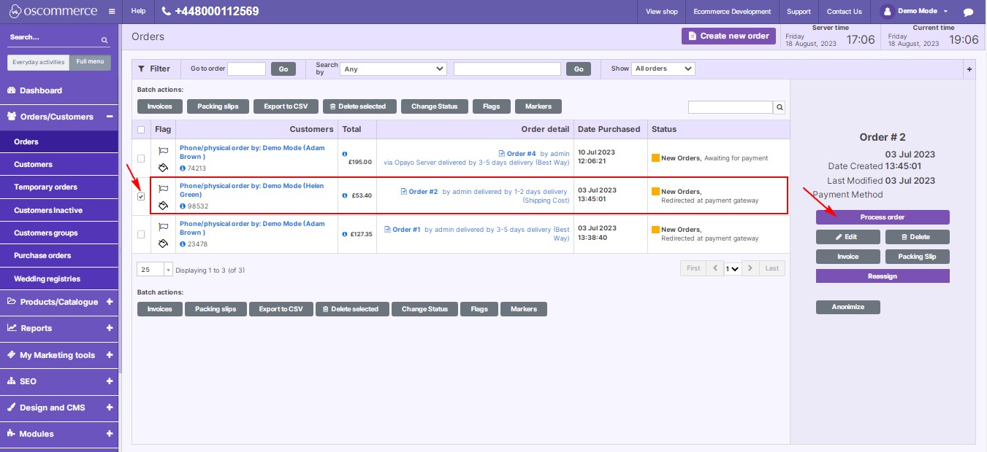Click the hamburger icon beside the oscommerce logo
This screenshot has width=987, height=452.
tap(111, 11)
